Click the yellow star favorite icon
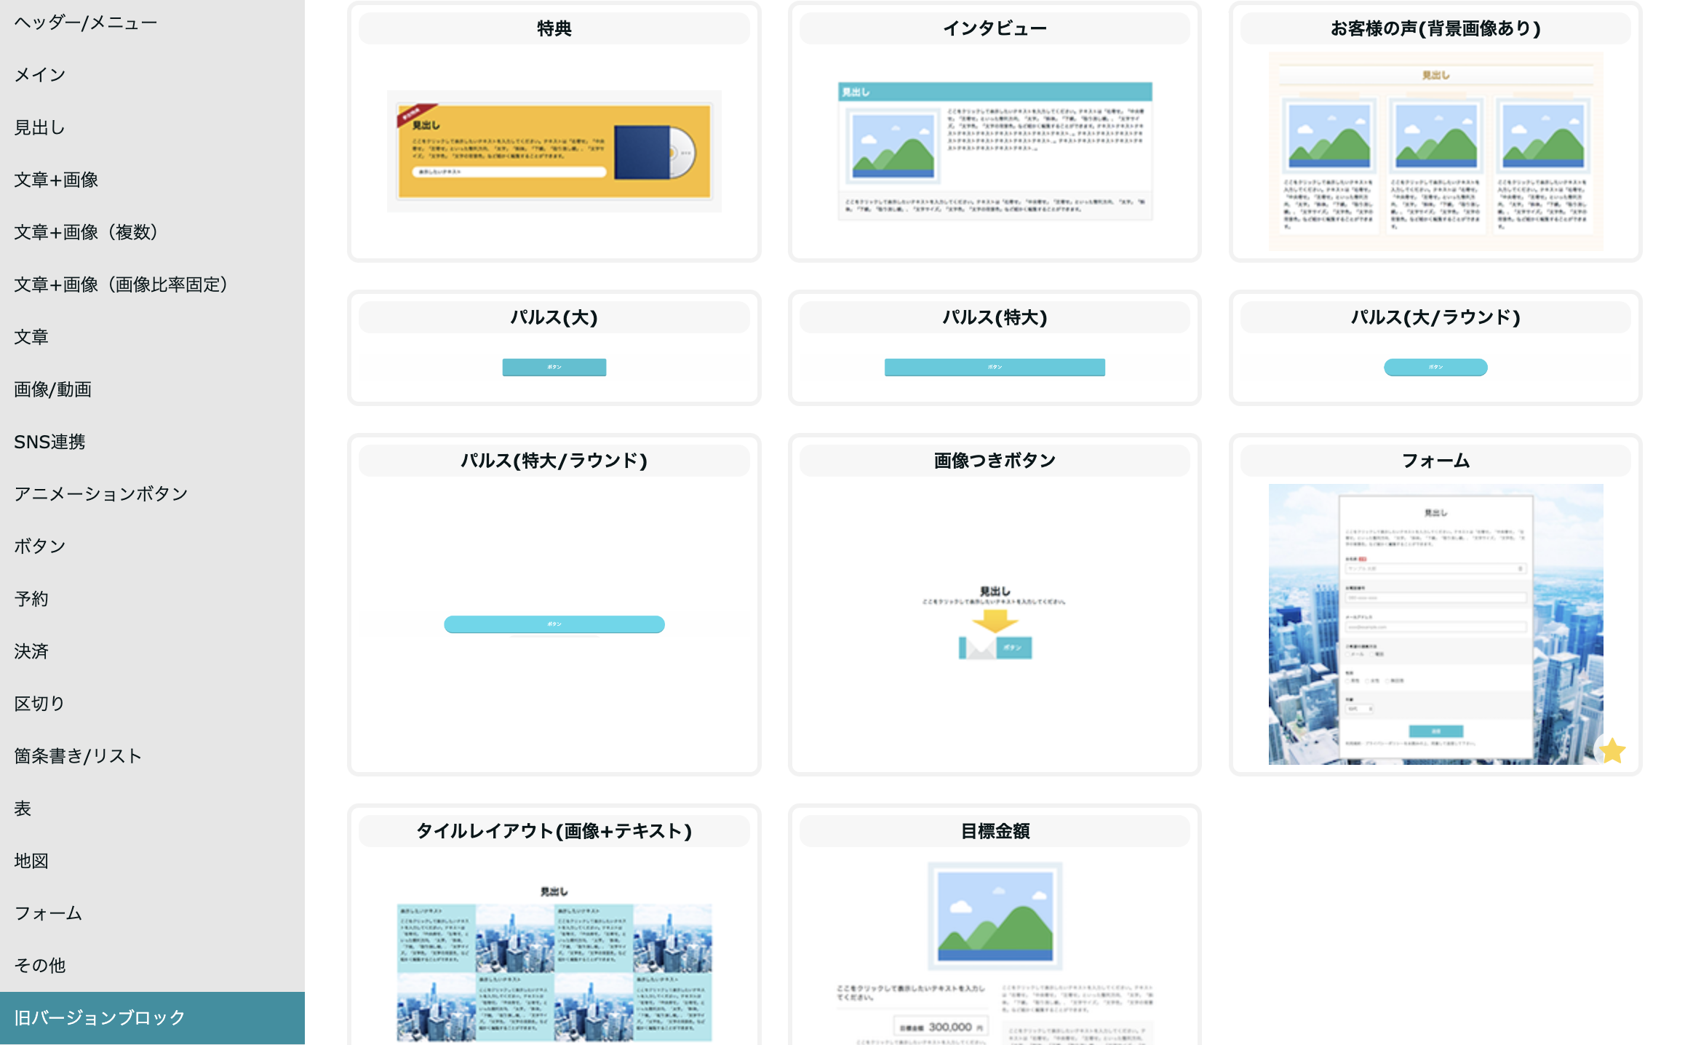Image resolution: width=1685 pixels, height=1045 pixels. pos(1612,750)
